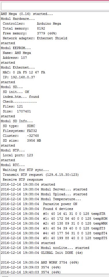Screen dimensions: 109x277
Task: Click the MAC address line in log
Action: point(24,72)
